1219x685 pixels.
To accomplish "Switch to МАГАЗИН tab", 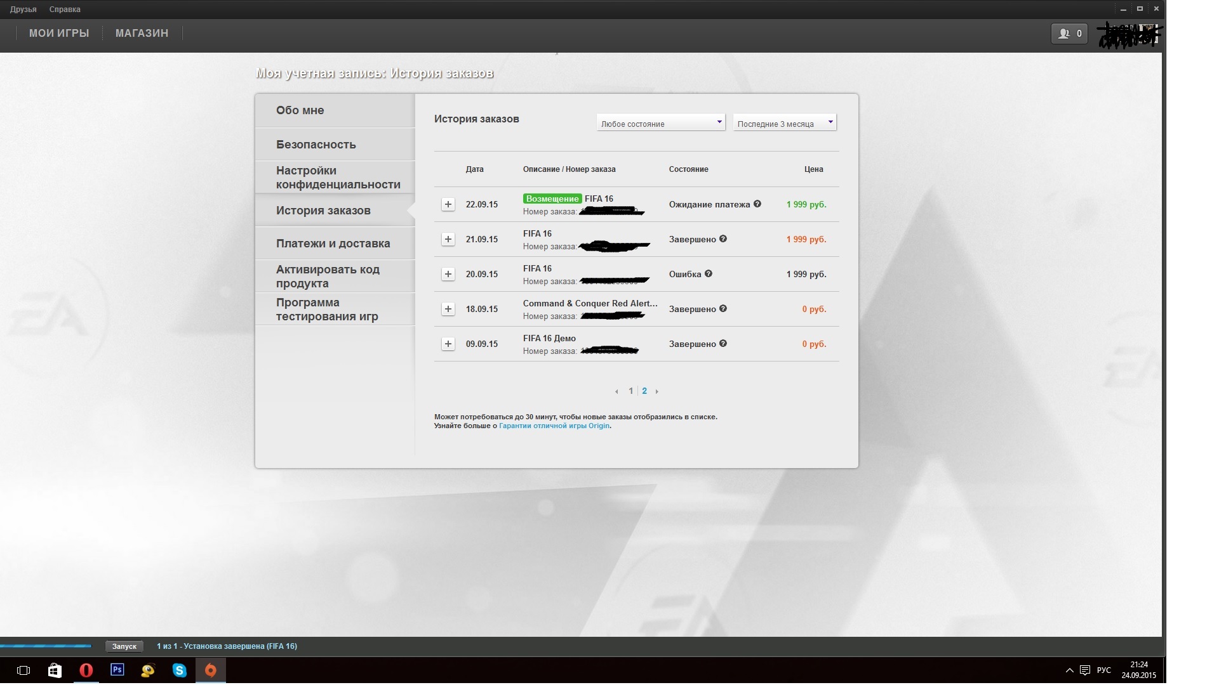I will pos(142,33).
